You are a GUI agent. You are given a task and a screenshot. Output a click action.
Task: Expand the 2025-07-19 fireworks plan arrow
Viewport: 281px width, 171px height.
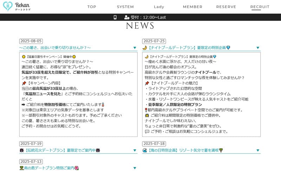(x=135, y=151)
